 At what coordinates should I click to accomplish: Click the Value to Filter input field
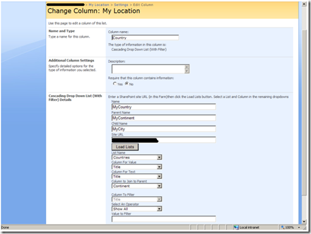(164, 219)
